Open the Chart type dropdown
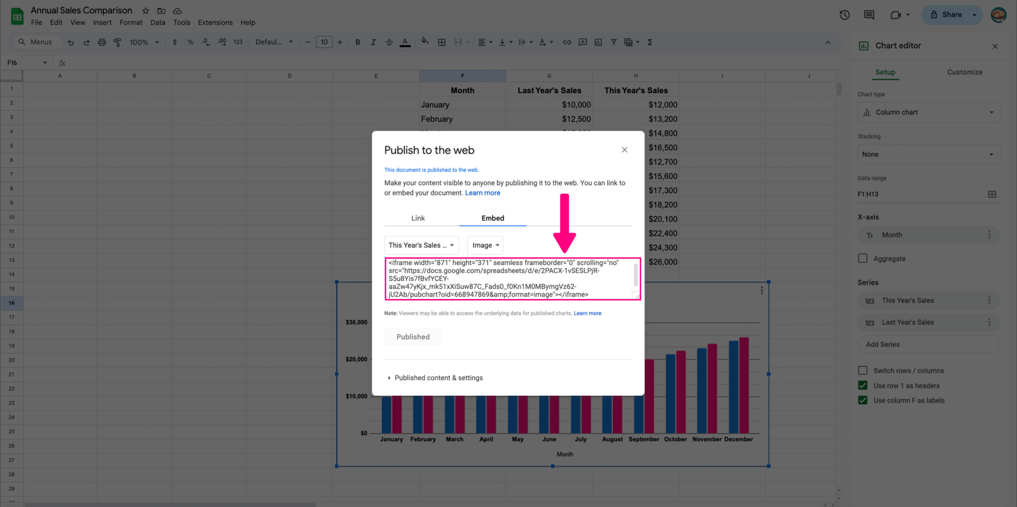The height and width of the screenshot is (507, 1017). click(928, 112)
